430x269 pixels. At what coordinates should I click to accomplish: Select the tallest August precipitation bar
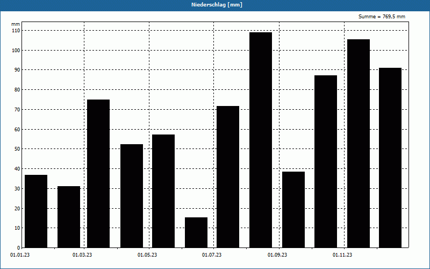pyautogui.click(x=261, y=140)
